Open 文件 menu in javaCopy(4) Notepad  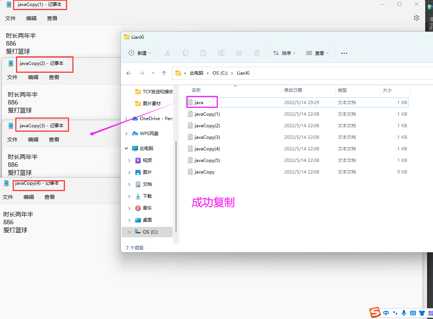pos(8,197)
